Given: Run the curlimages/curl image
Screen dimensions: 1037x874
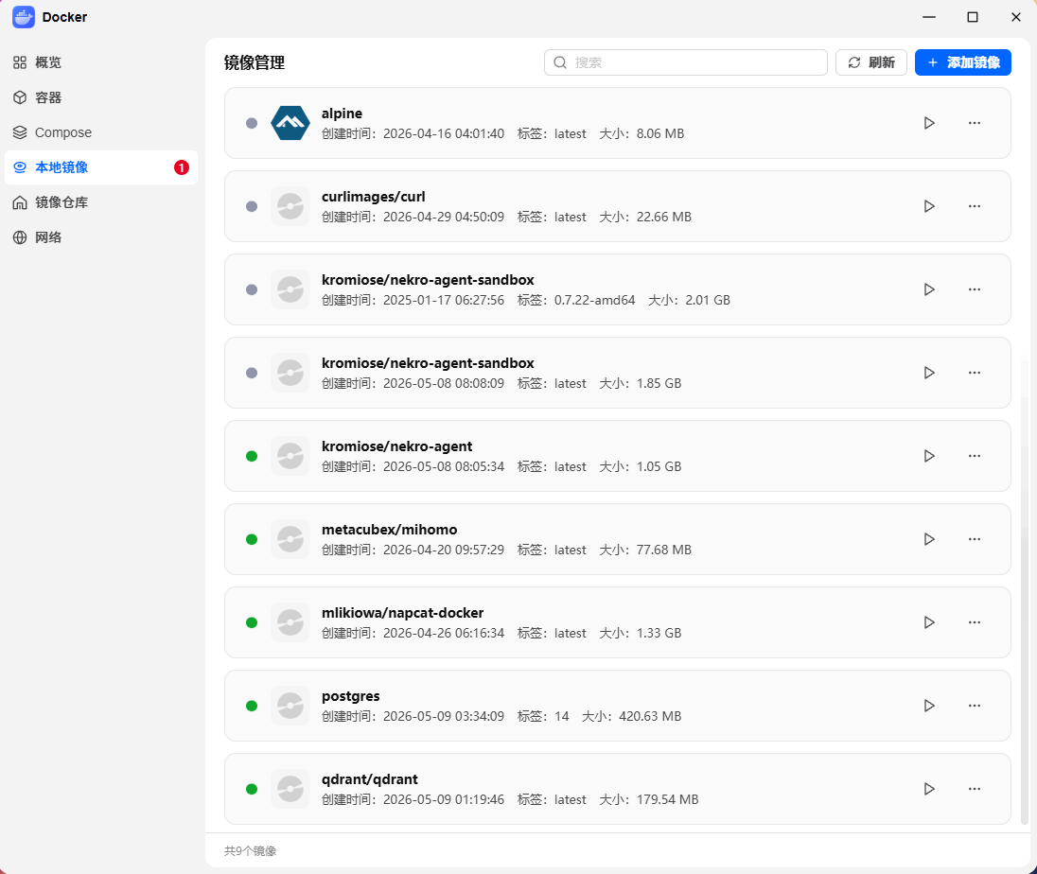Looking at the screenshot, I should tap(929, 206).
